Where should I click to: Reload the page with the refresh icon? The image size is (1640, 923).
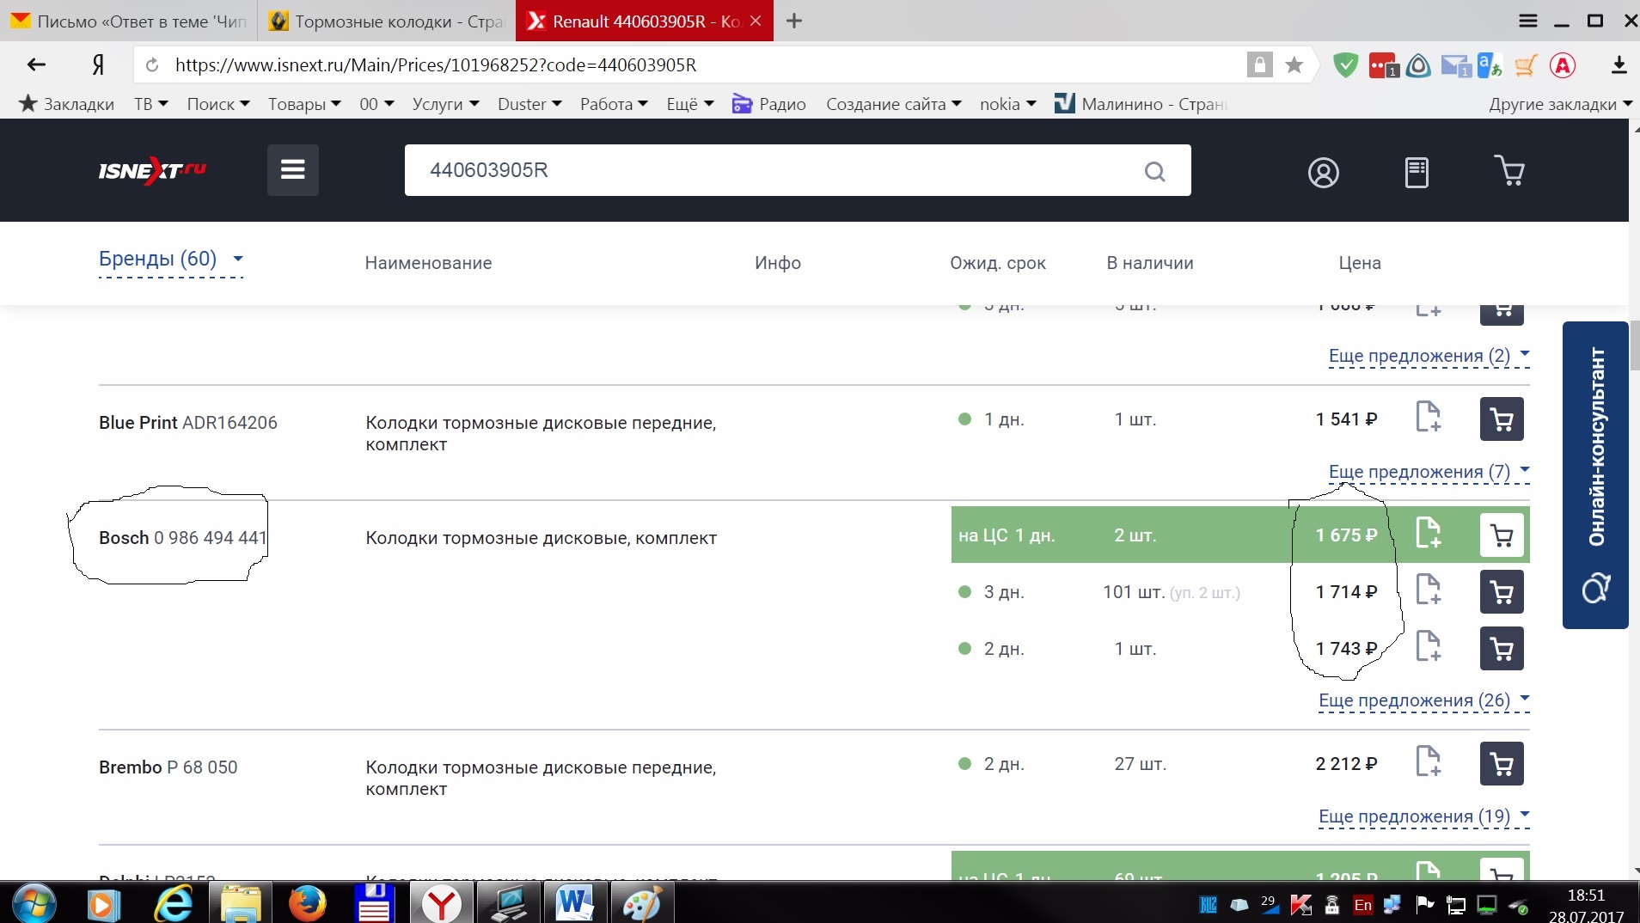pyautogui.click(x=152, y=65)
